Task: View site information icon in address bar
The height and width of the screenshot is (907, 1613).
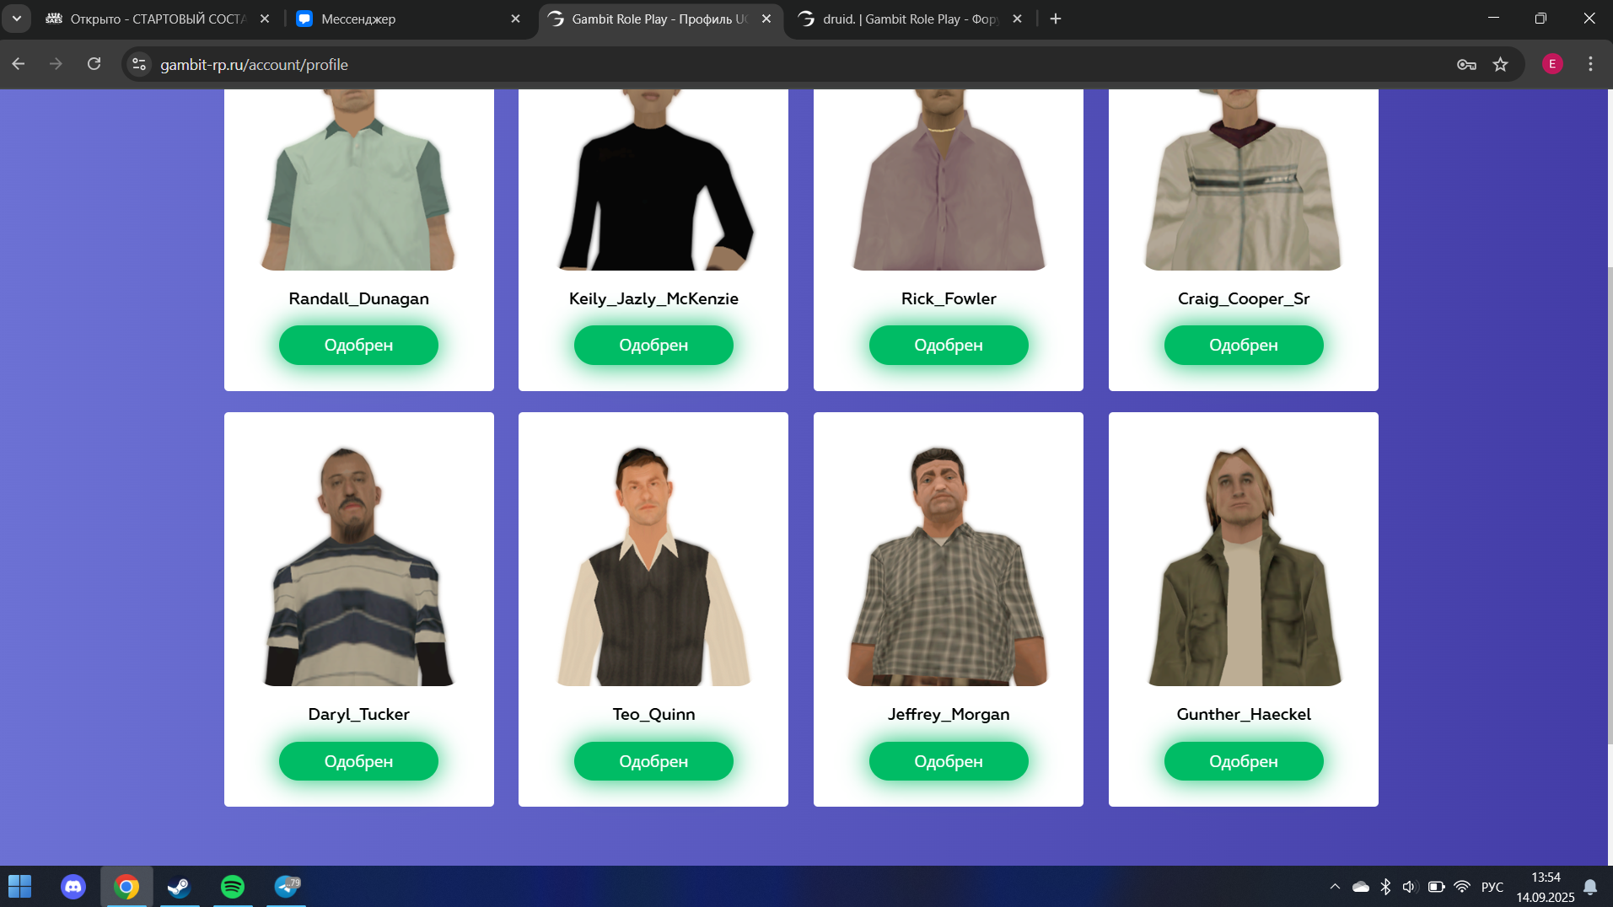Action: pyautogui.click(x=139, y=64)
